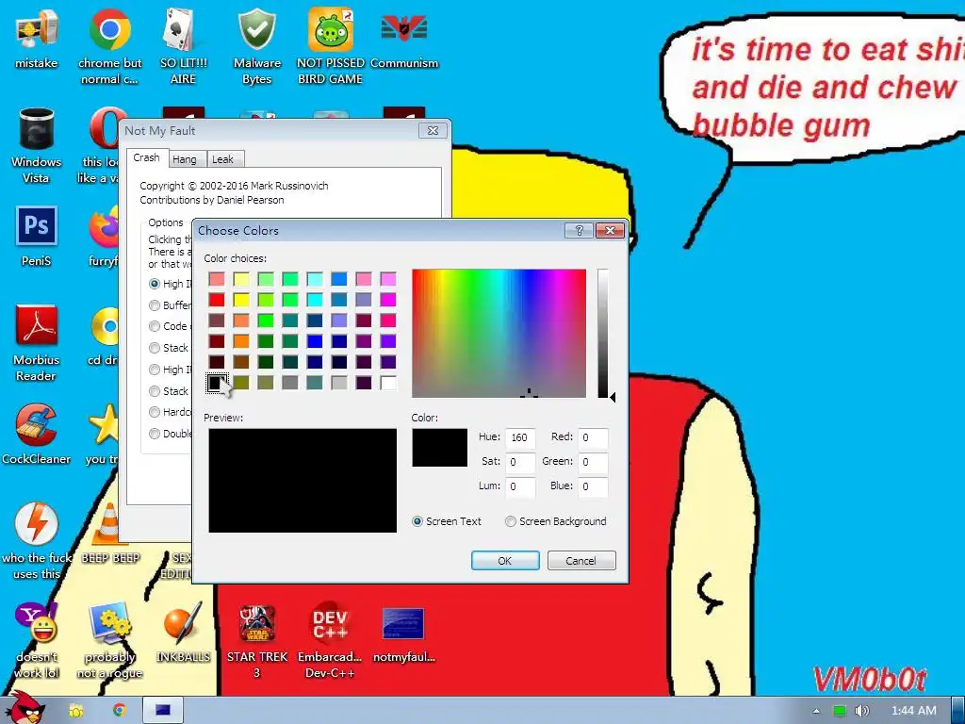965x724 pixels.
Task: Select the Screen Background radio button
Action: (510, 521)
